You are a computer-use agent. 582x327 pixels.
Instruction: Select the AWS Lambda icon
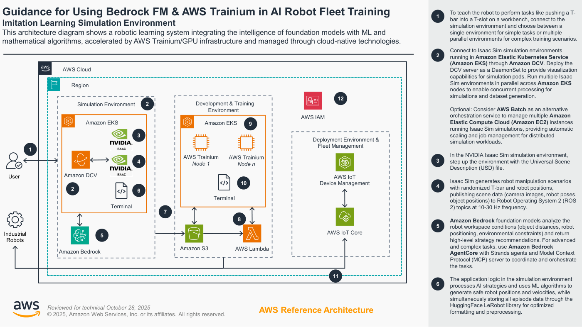tap(252, 234)
